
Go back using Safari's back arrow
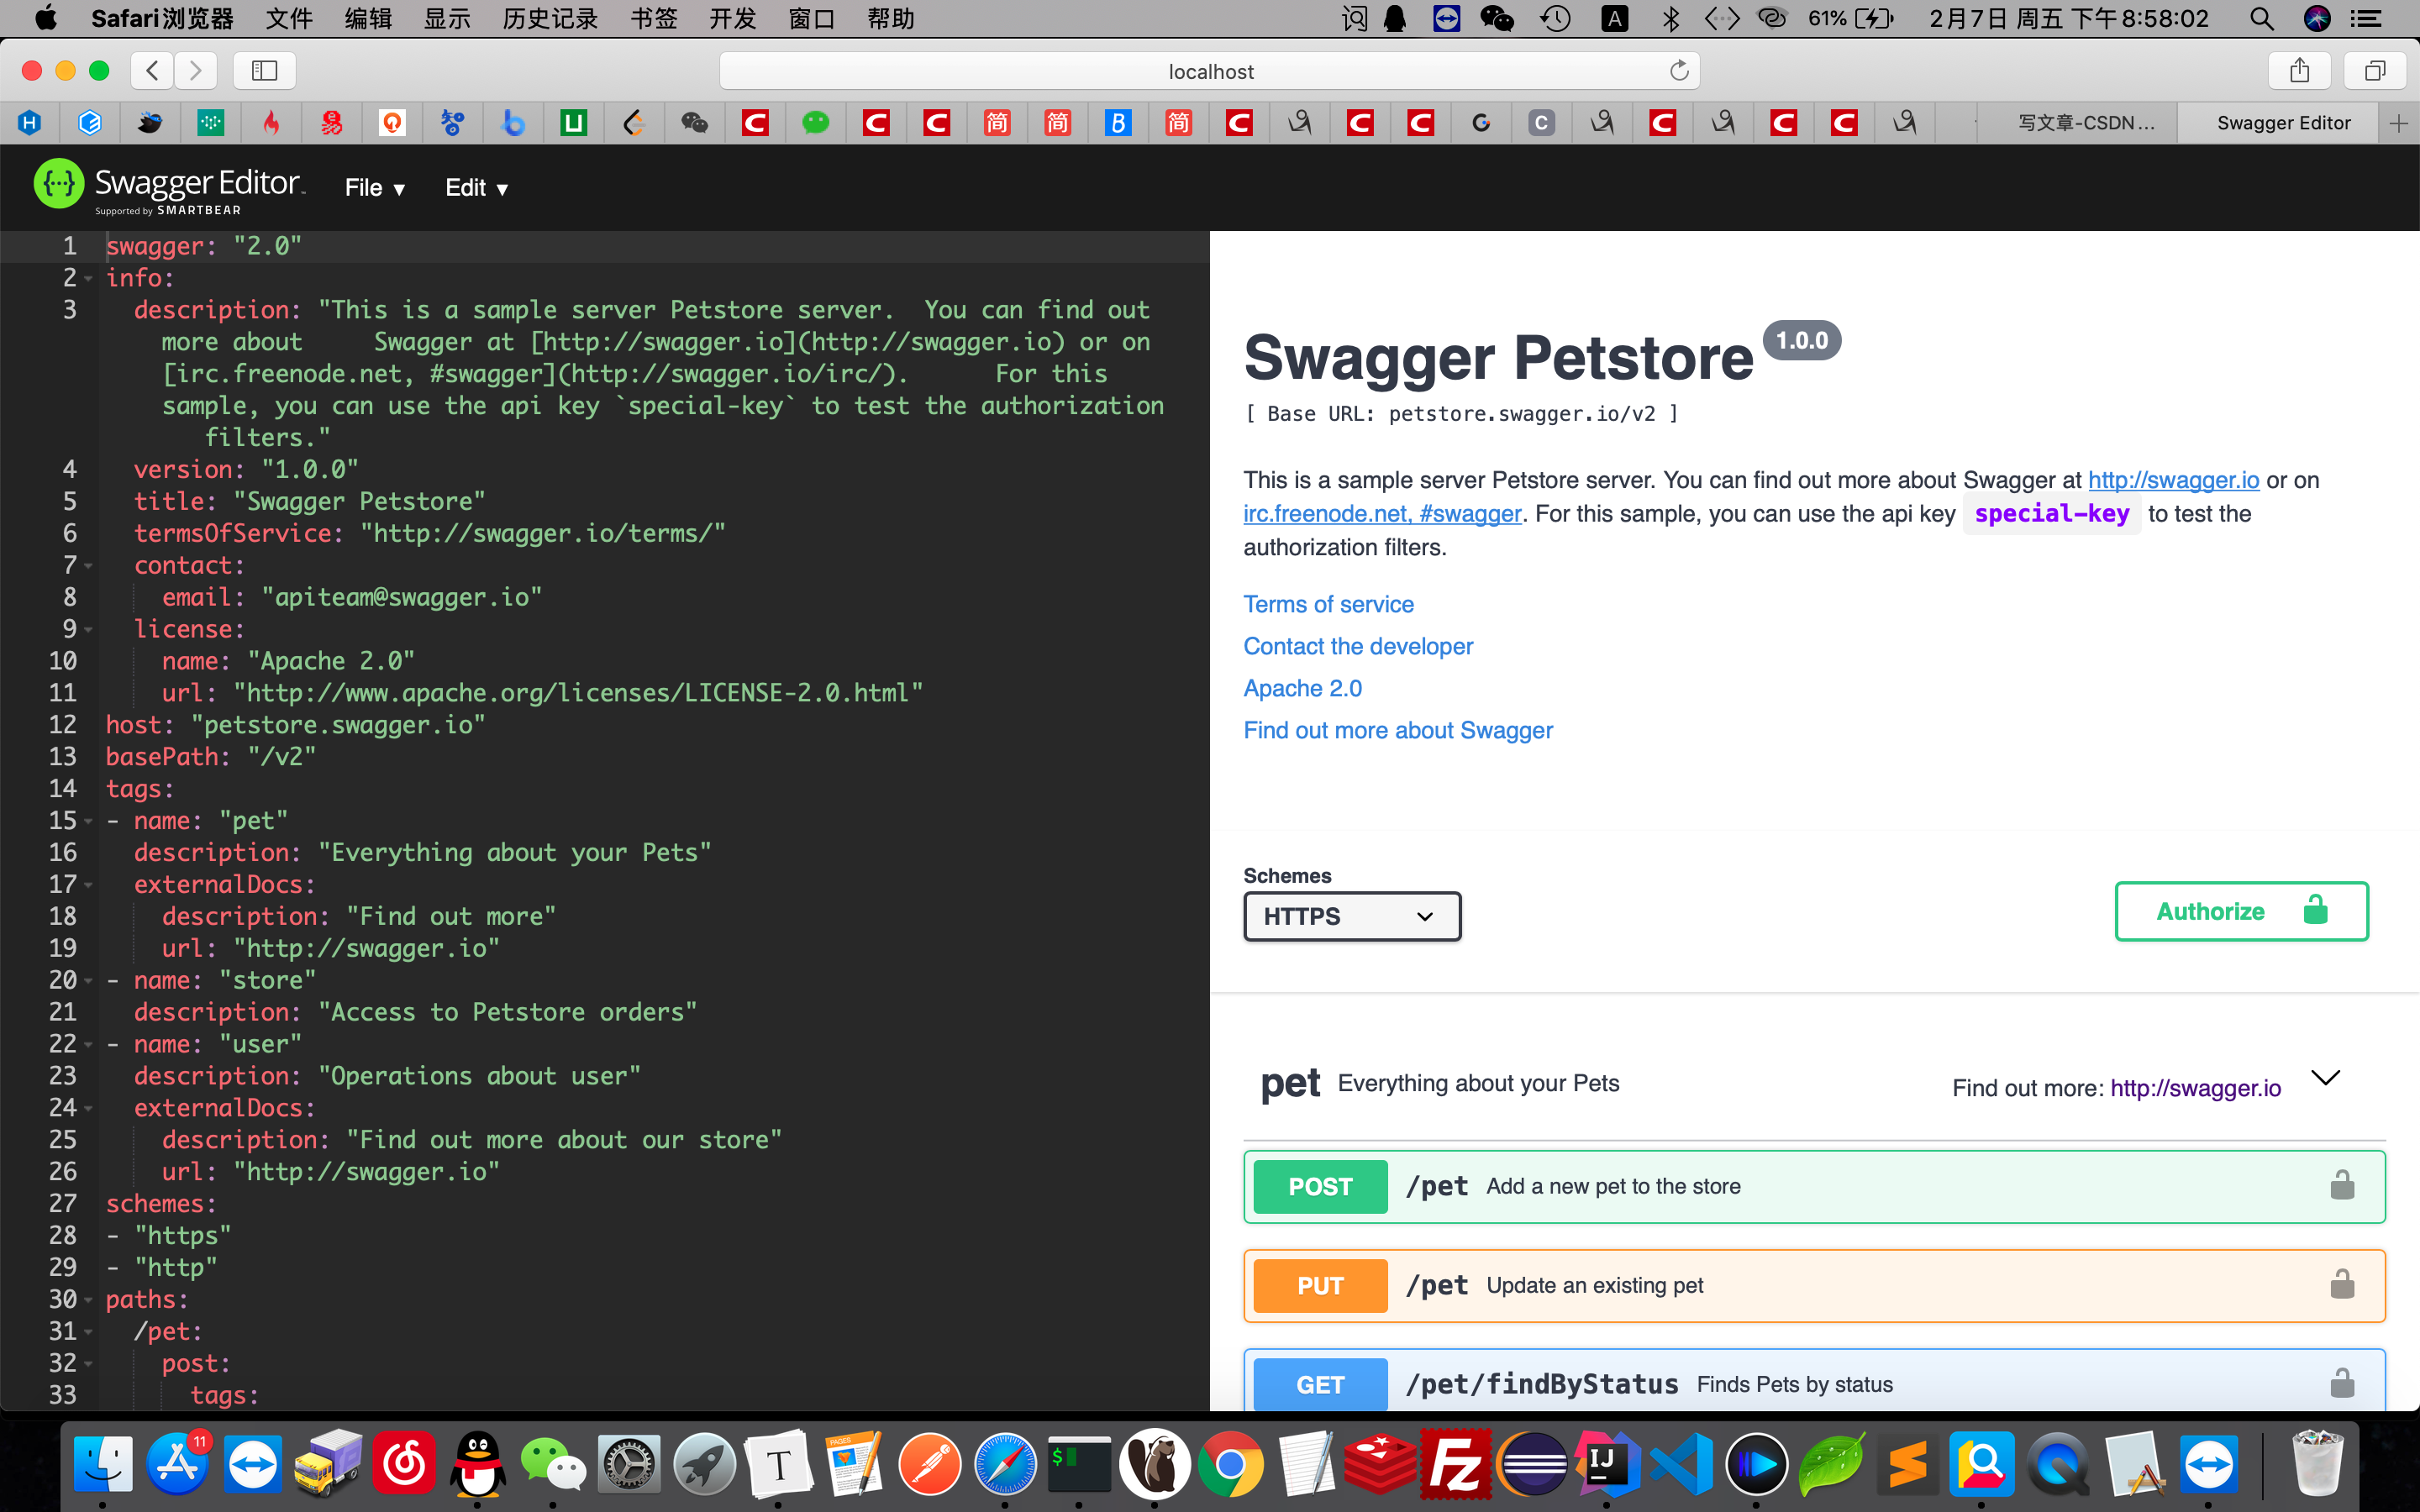[x=152, y=70]
